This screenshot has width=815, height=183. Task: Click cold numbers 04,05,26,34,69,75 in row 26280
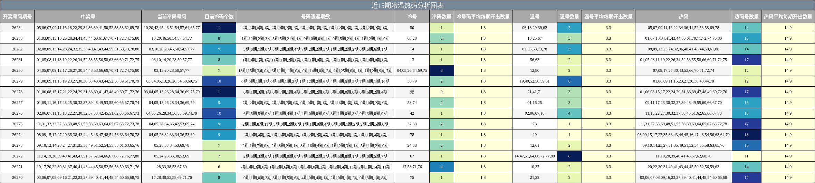[x=412, y=70]
